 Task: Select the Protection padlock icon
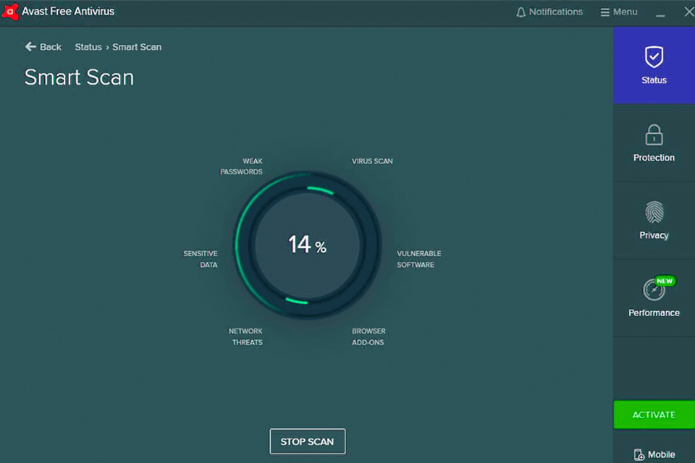point(653,135)
